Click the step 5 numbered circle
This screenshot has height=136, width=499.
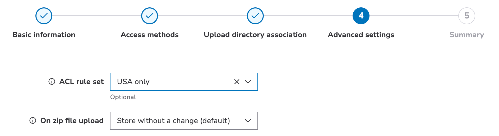pos(467,16)
